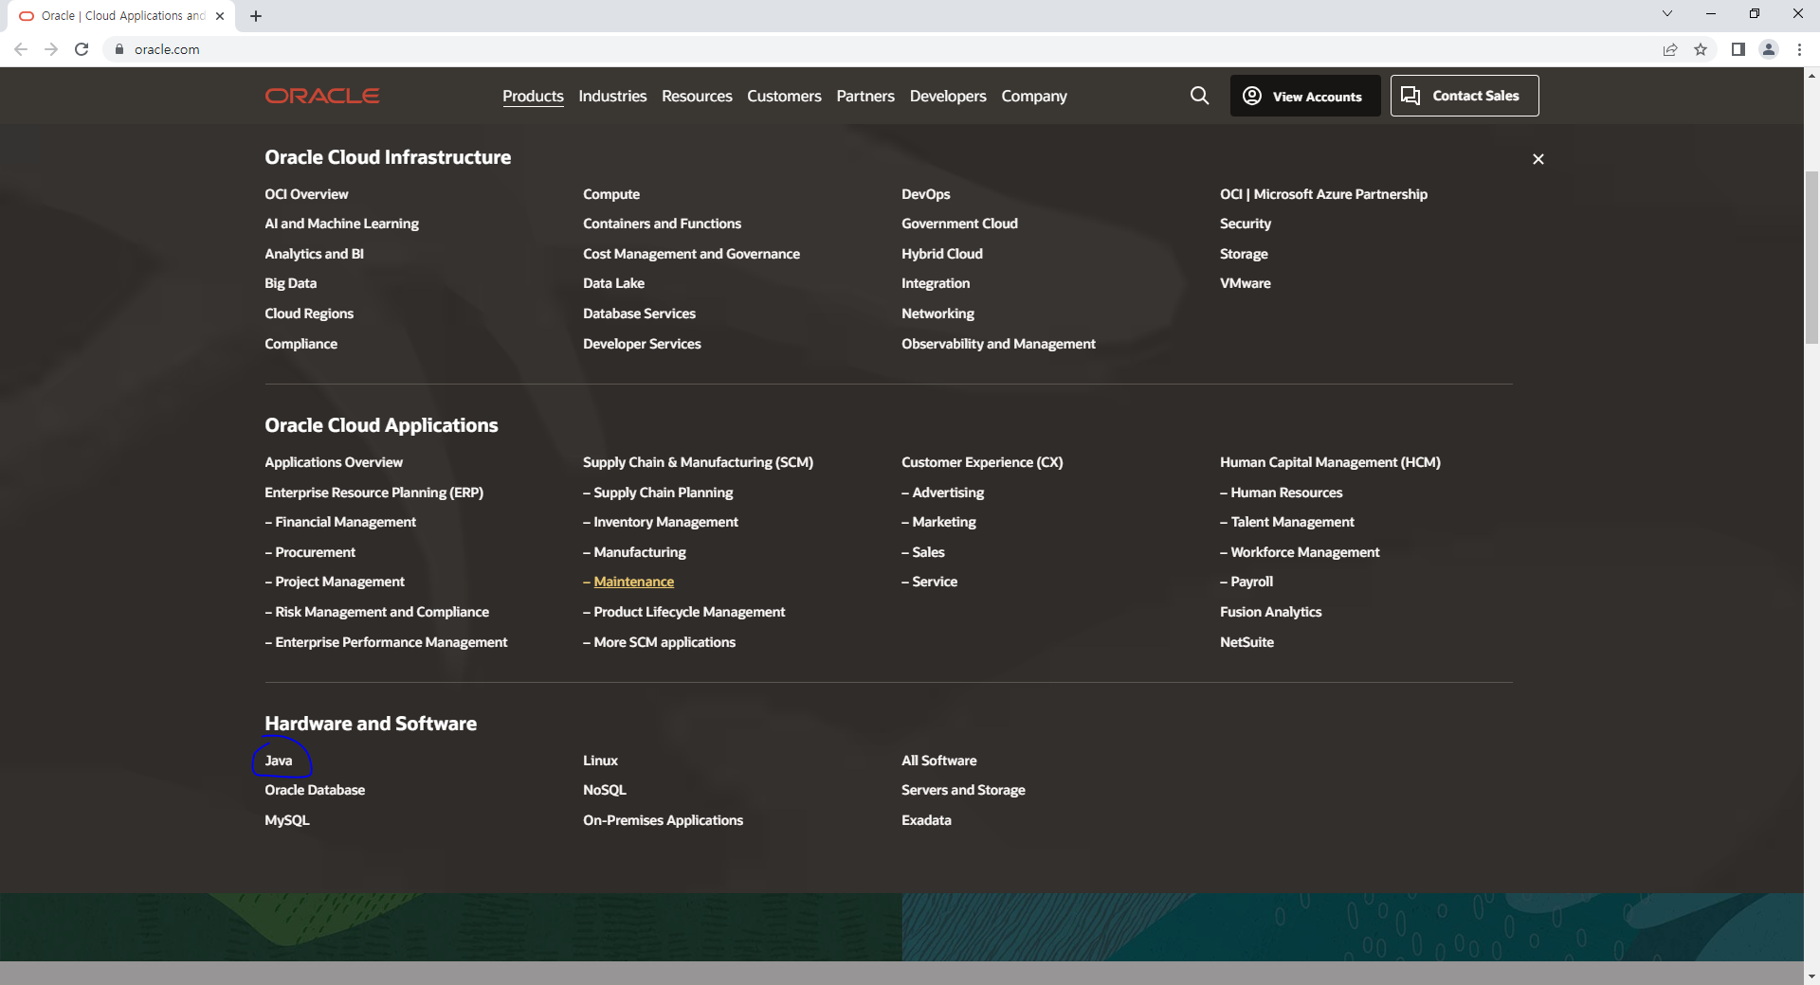Click the Oracle logo

coord(322,96)
